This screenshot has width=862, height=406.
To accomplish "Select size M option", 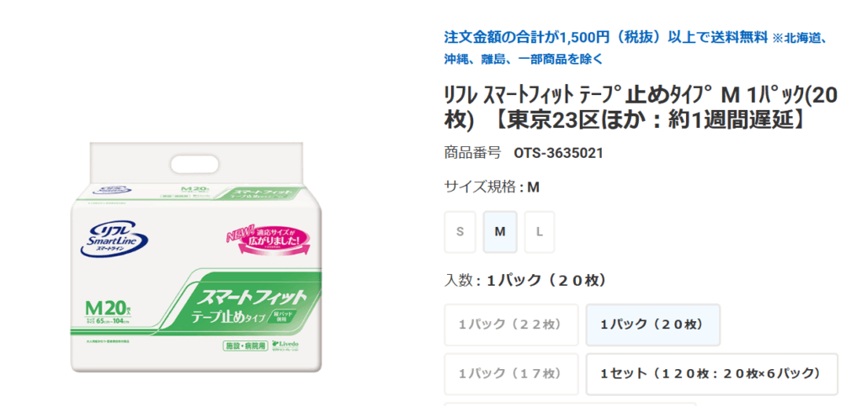I will click(500, 232).
